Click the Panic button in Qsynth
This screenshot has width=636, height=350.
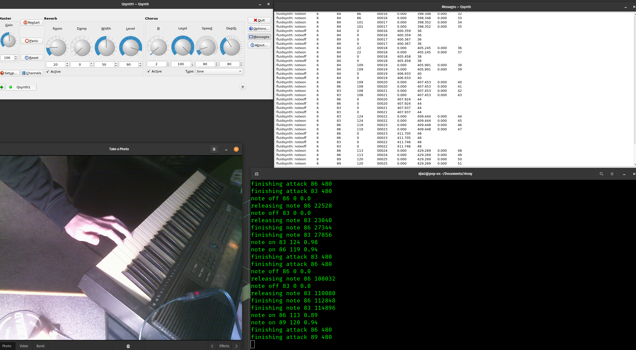pyautogui.click(x=32, y=41)
